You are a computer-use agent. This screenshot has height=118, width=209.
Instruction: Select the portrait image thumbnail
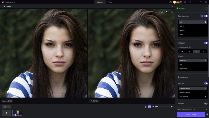17,113
